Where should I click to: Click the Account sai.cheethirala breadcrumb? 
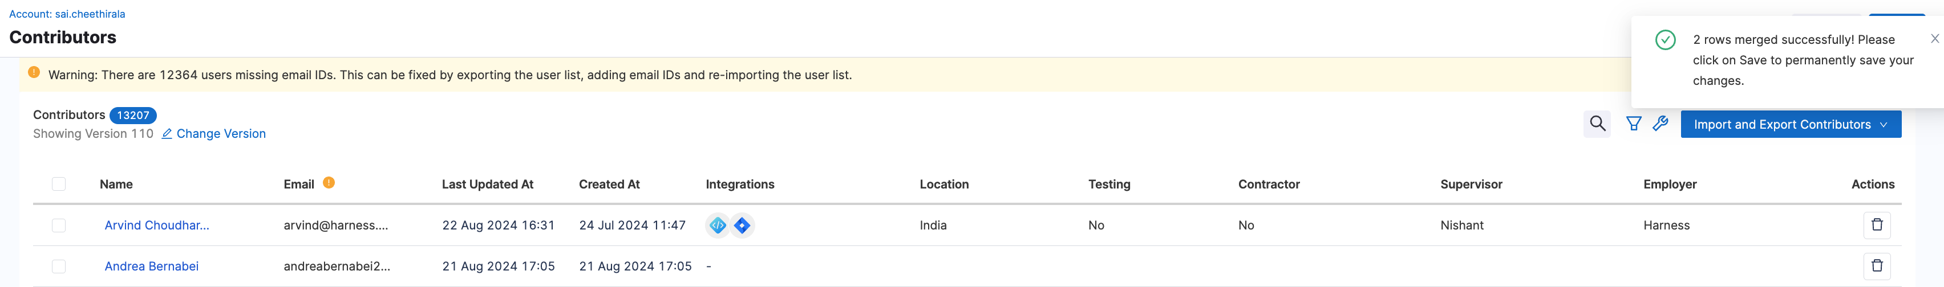67,14
